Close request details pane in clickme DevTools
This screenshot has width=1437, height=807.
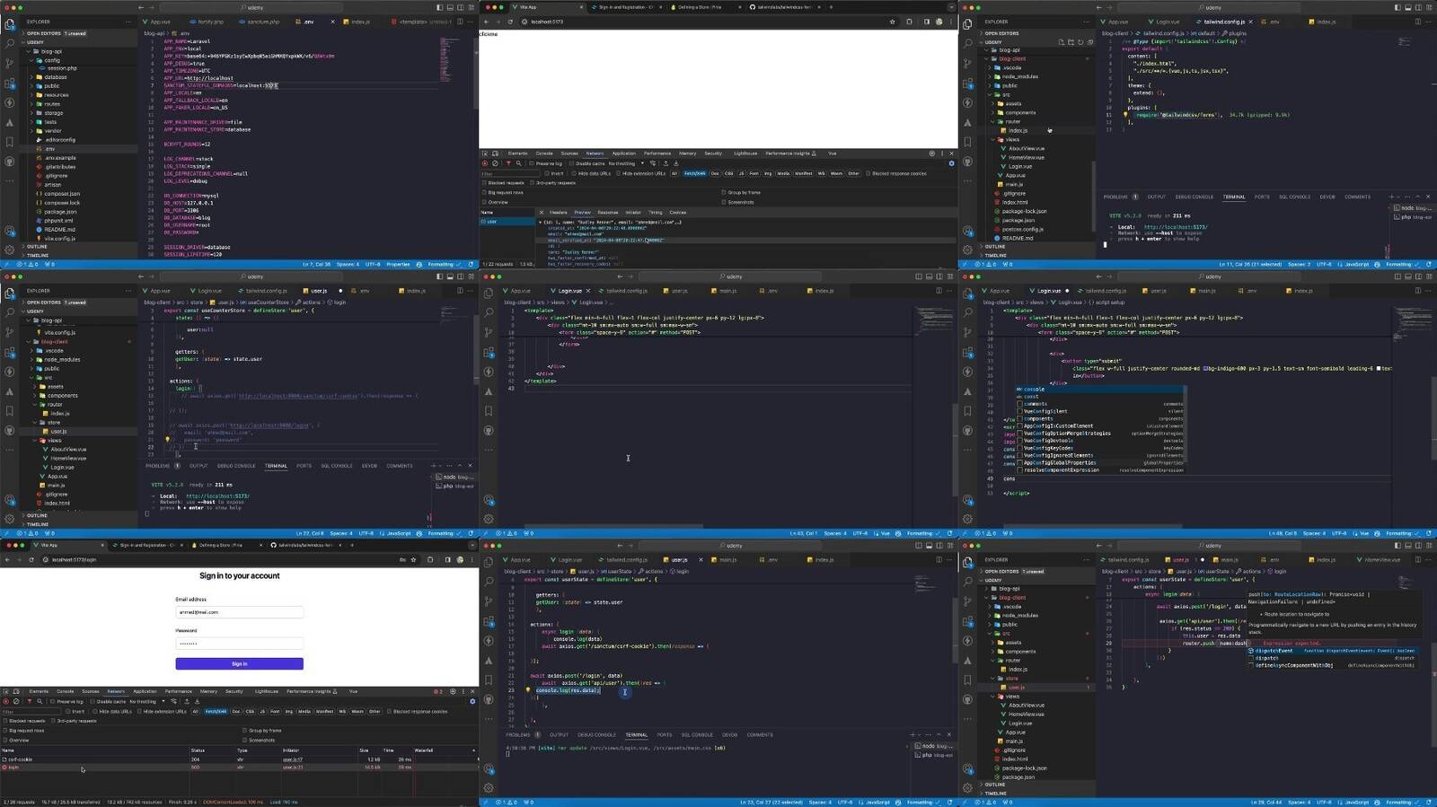542,213
